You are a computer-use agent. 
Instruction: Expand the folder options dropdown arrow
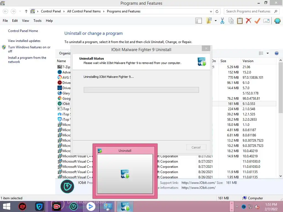(216, 21)
